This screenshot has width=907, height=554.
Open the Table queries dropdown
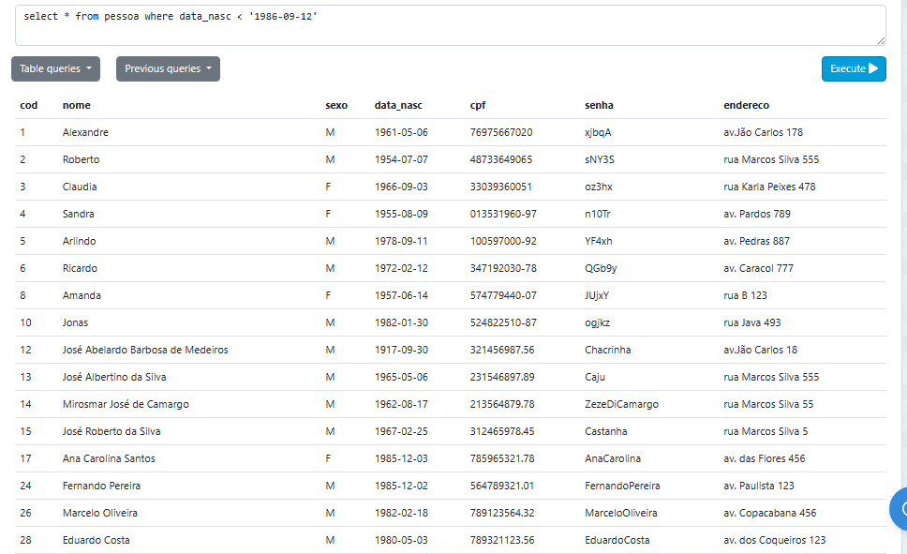coord(55,68)
